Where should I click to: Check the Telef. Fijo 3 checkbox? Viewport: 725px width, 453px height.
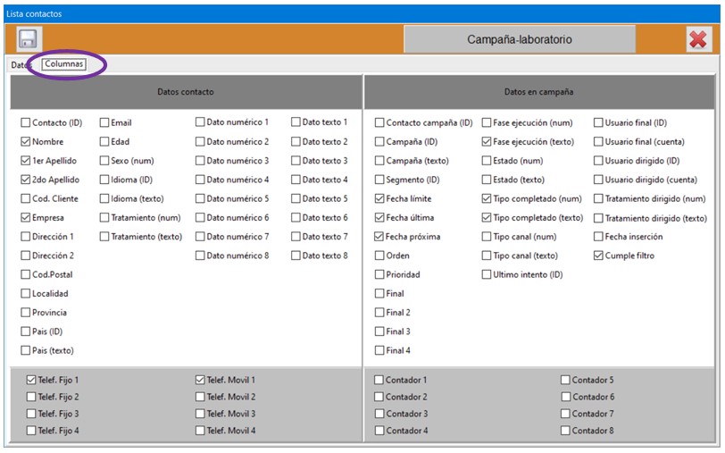(x=31, y=414)
